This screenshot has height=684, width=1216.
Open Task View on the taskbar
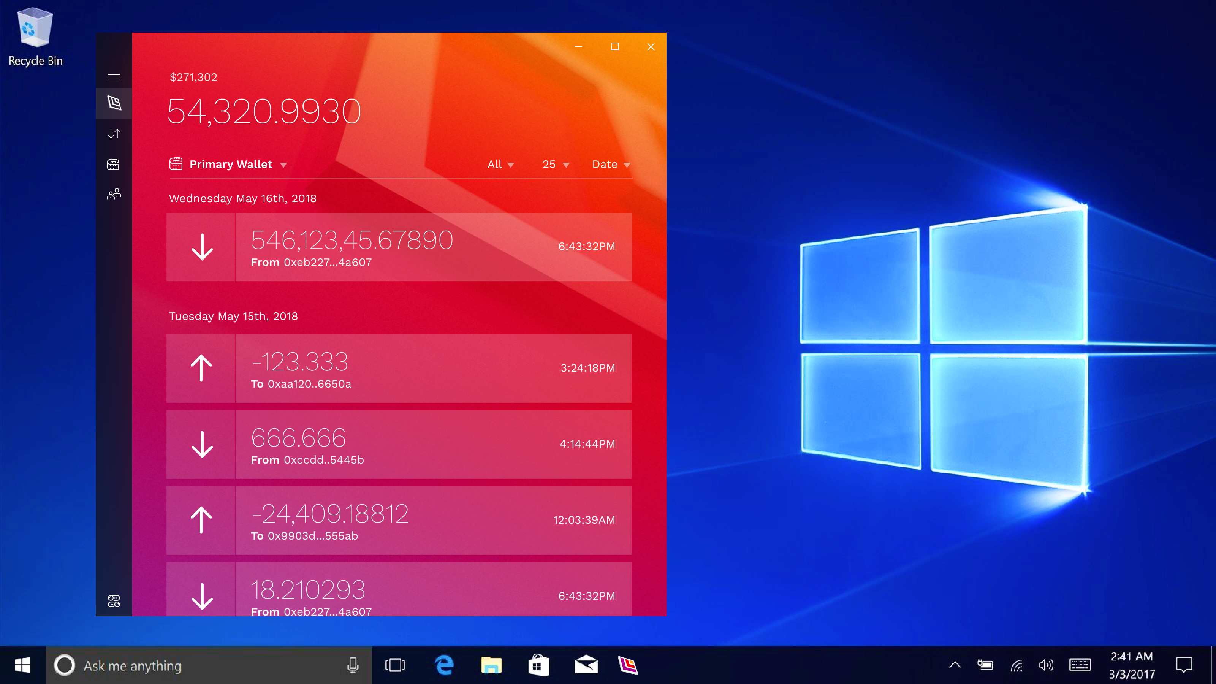click(395, 665)
